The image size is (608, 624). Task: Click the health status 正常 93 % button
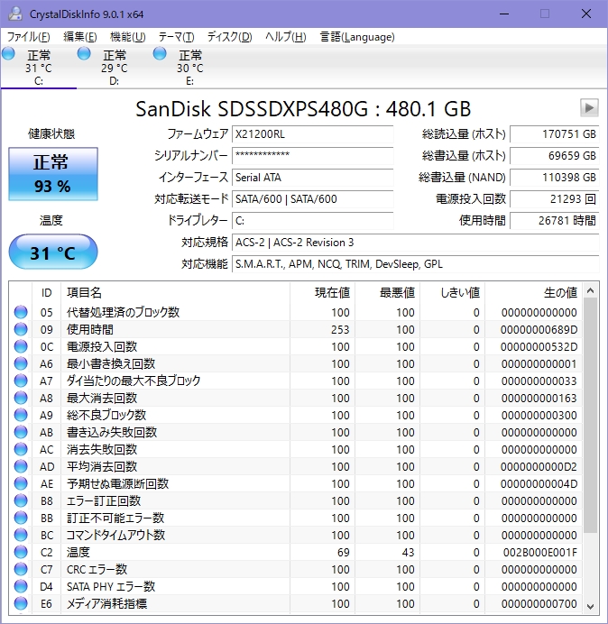coord(53,174)
